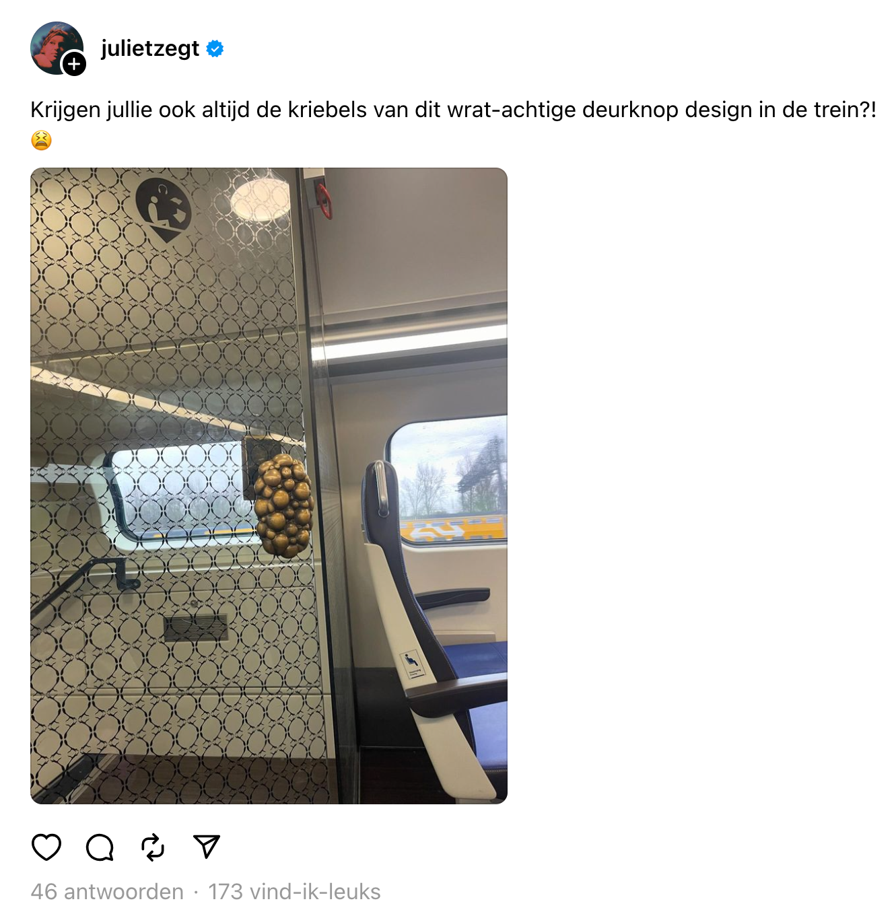The image size is (894, 914).
Task: Follow julietzegt using the plus badge
Action: click(74, 64)
